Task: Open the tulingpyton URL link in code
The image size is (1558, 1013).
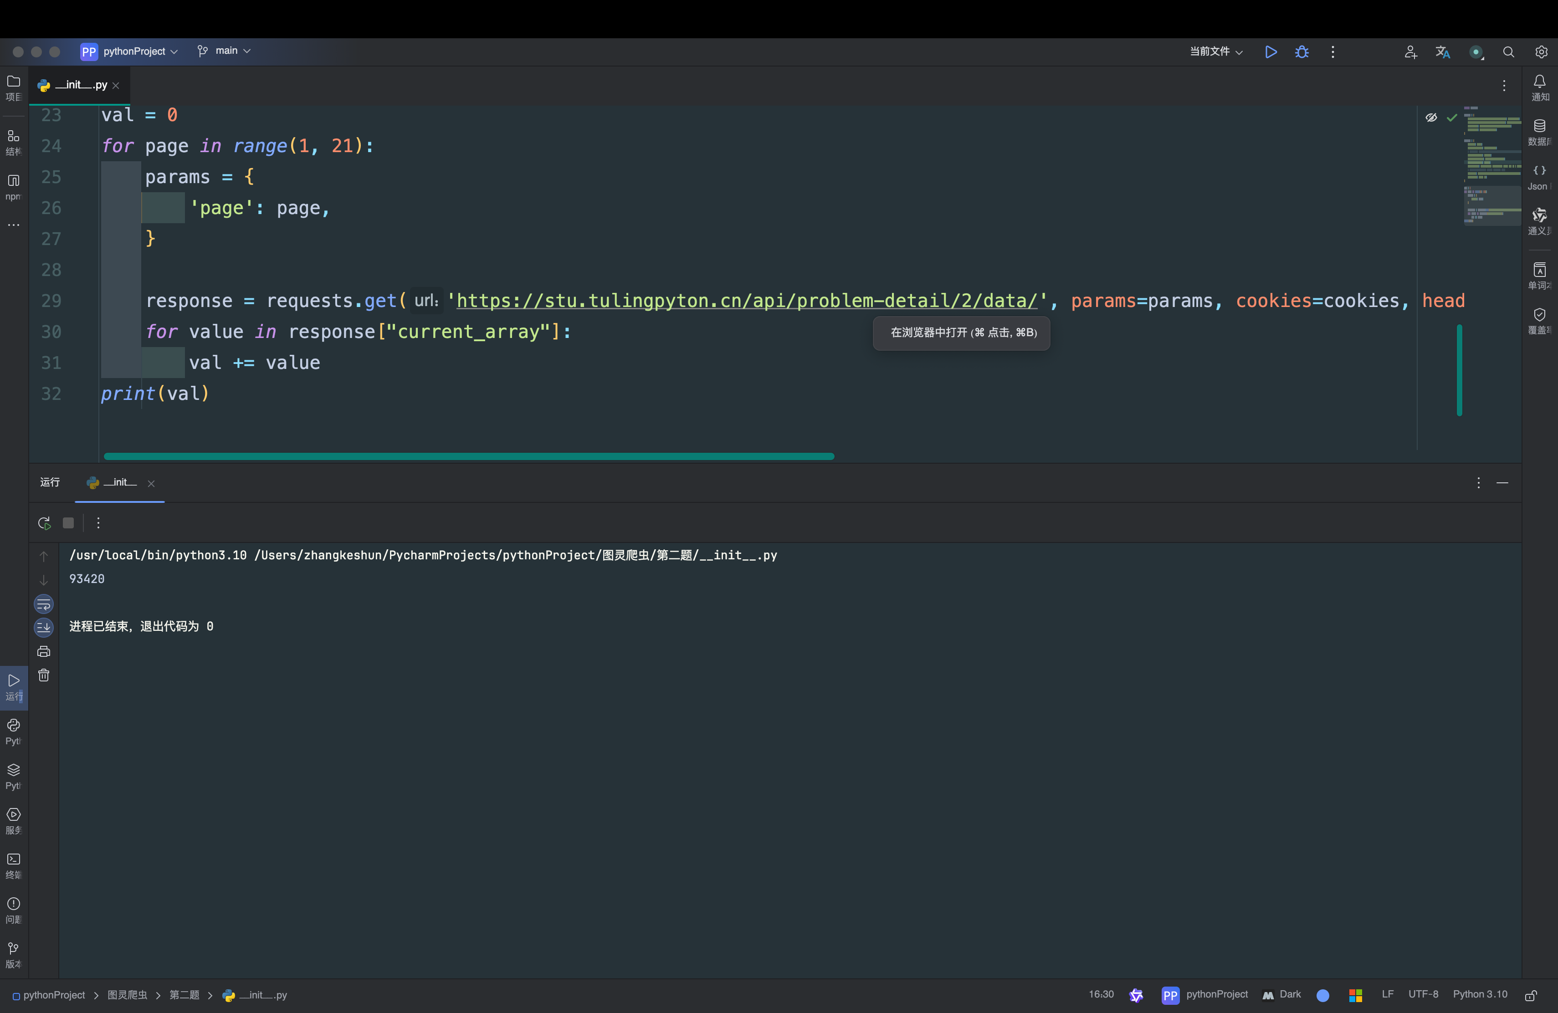Action: [x=746, y=301]
